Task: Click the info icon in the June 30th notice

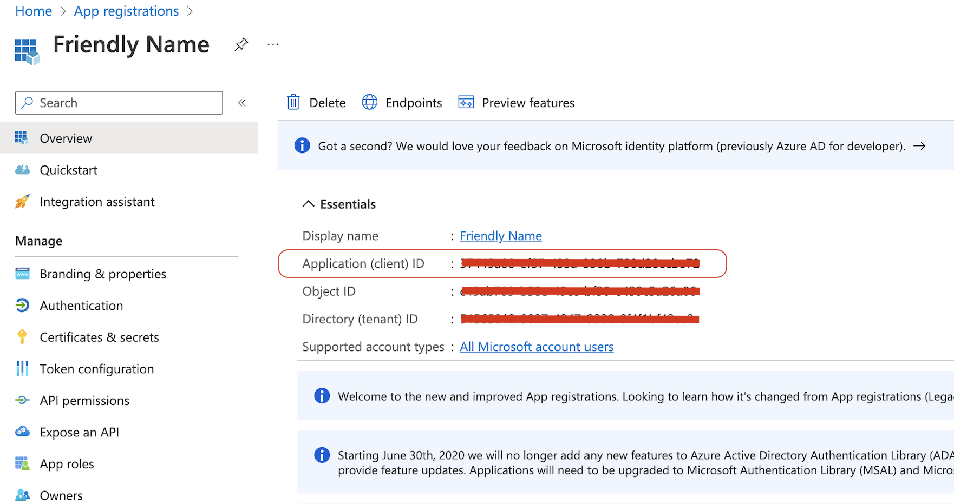Action: coord(322,455)
